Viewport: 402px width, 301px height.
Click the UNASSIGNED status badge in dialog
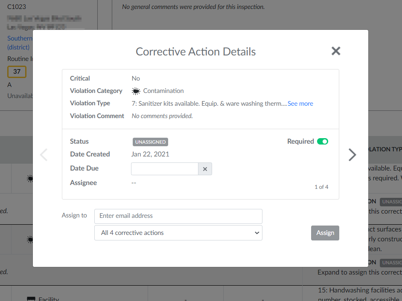click(x=150, y=142)
